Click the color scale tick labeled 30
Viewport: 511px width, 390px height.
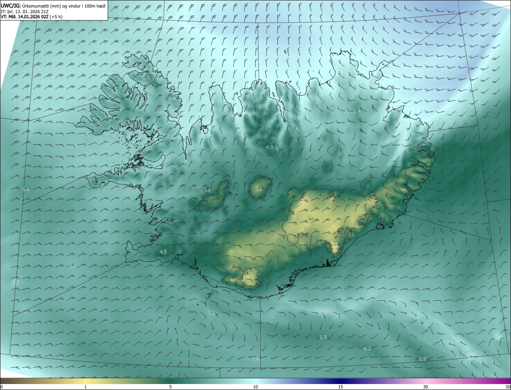[426, 387]
